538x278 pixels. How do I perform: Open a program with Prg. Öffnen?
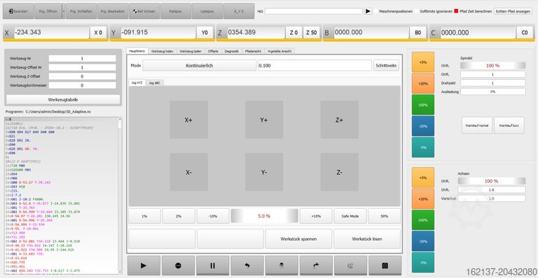tap(48, 11)
